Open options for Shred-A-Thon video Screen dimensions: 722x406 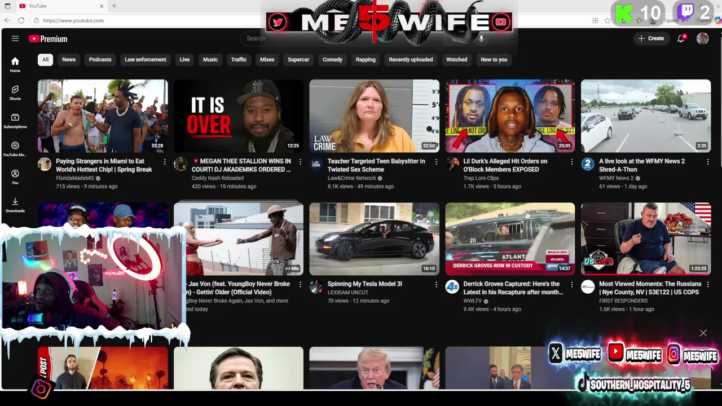pos(707,162)
